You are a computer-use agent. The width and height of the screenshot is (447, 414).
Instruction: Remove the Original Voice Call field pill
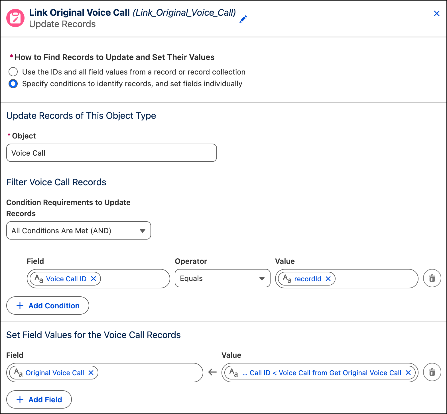91,373
